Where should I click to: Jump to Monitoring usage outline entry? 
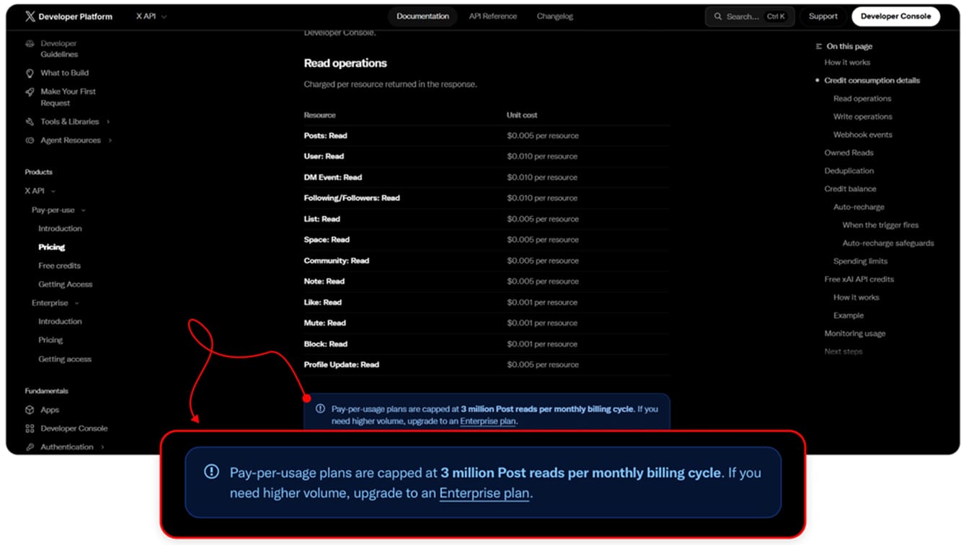(x=855, y=334)
